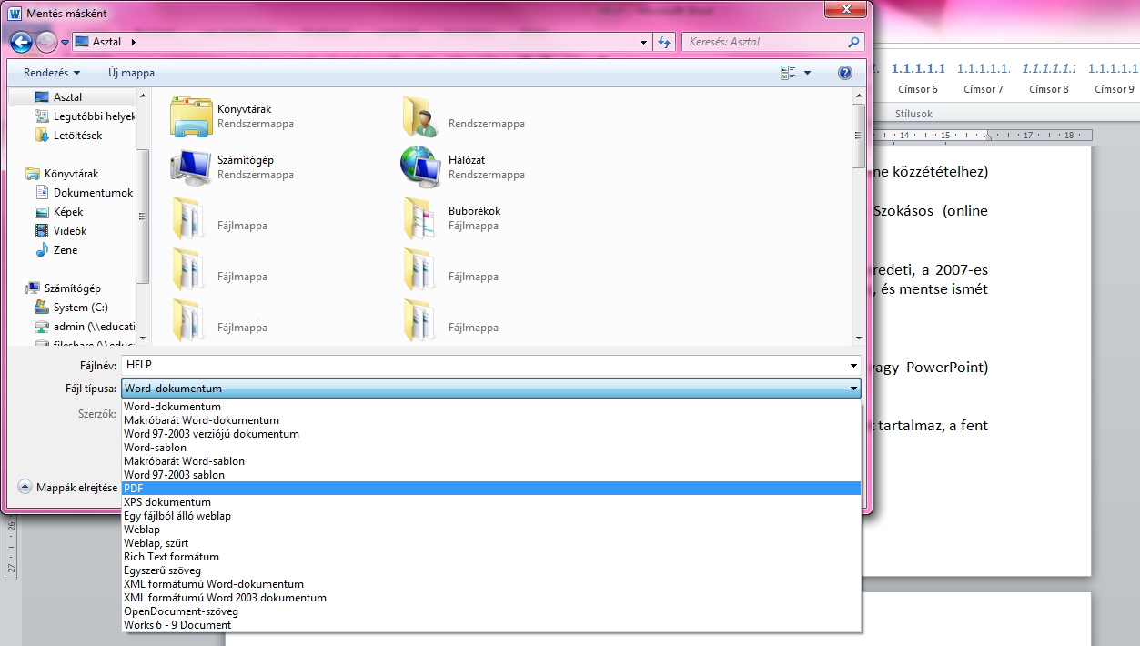The height and width of the screenshot is (646, 1140).
Task: Expand Asztal path arrow in address bar
Action: click(134, 42)
